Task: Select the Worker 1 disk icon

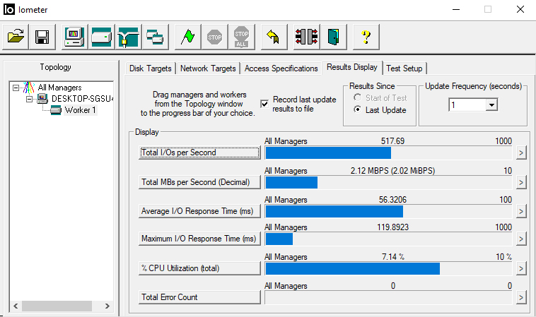Action: 56,110
